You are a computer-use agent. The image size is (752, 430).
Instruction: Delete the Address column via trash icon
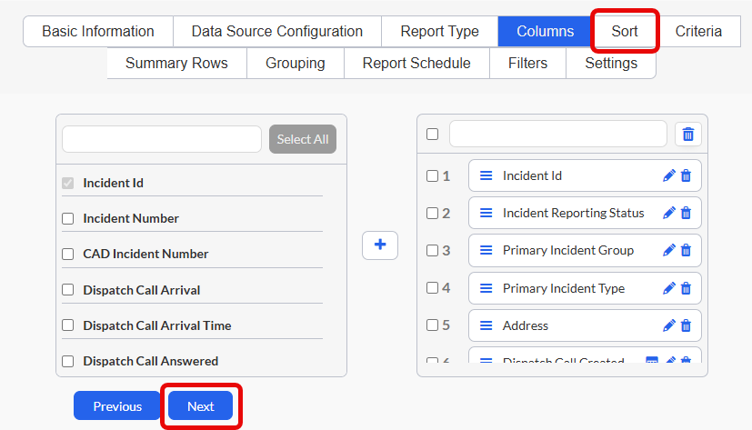(687, 325)
